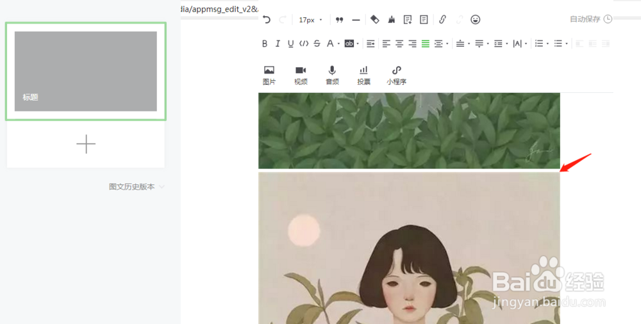The height and width of the screenshot is (324, 641).
Task: Click the auto-save clock icon
Action: pyautogui.click(x=608, y=19)
